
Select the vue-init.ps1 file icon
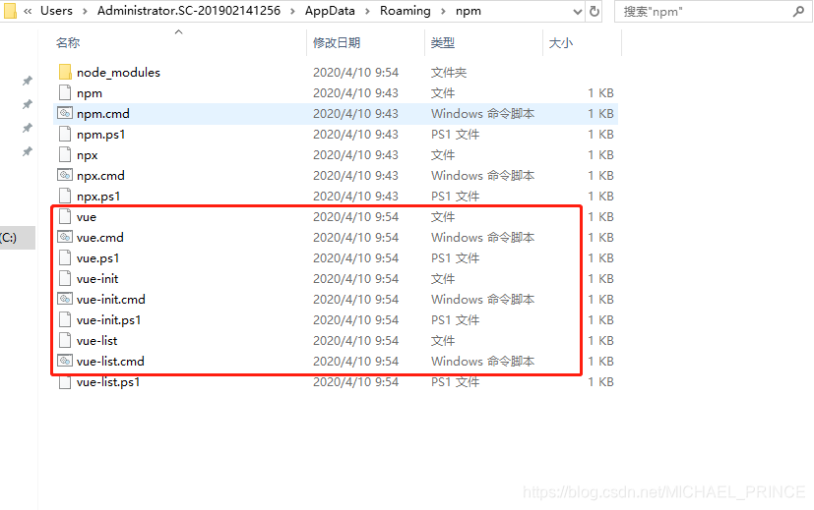65,319
